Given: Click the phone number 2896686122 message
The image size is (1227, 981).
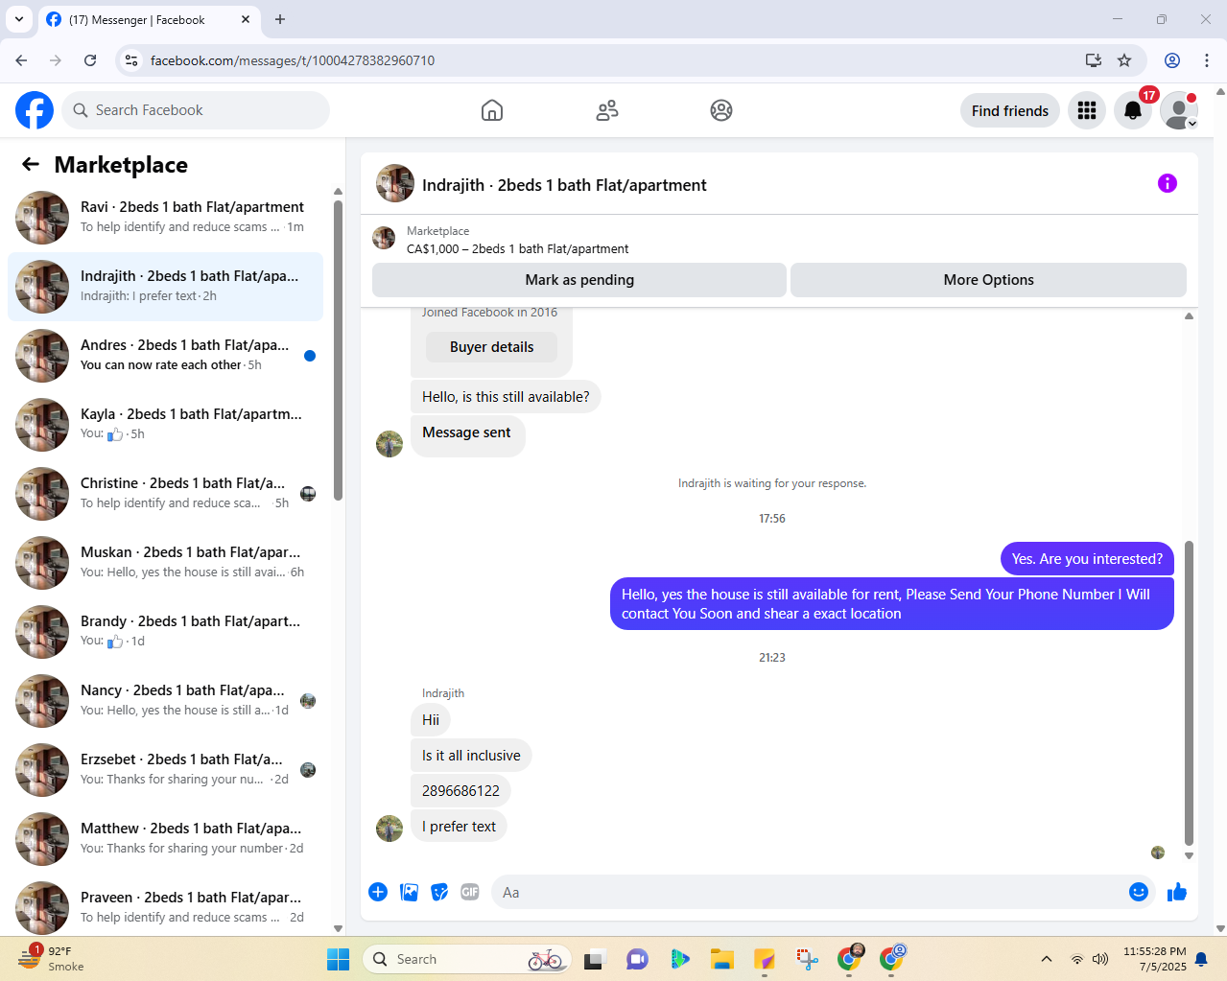Looking at the screenshot, I should coord(460,791).
